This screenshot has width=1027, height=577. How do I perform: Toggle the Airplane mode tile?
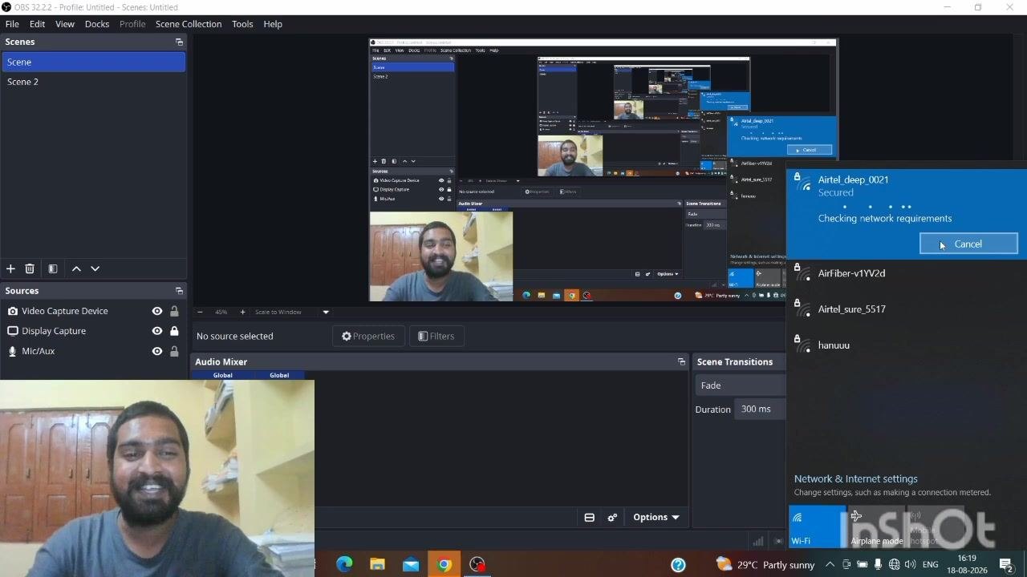[877, 527]
